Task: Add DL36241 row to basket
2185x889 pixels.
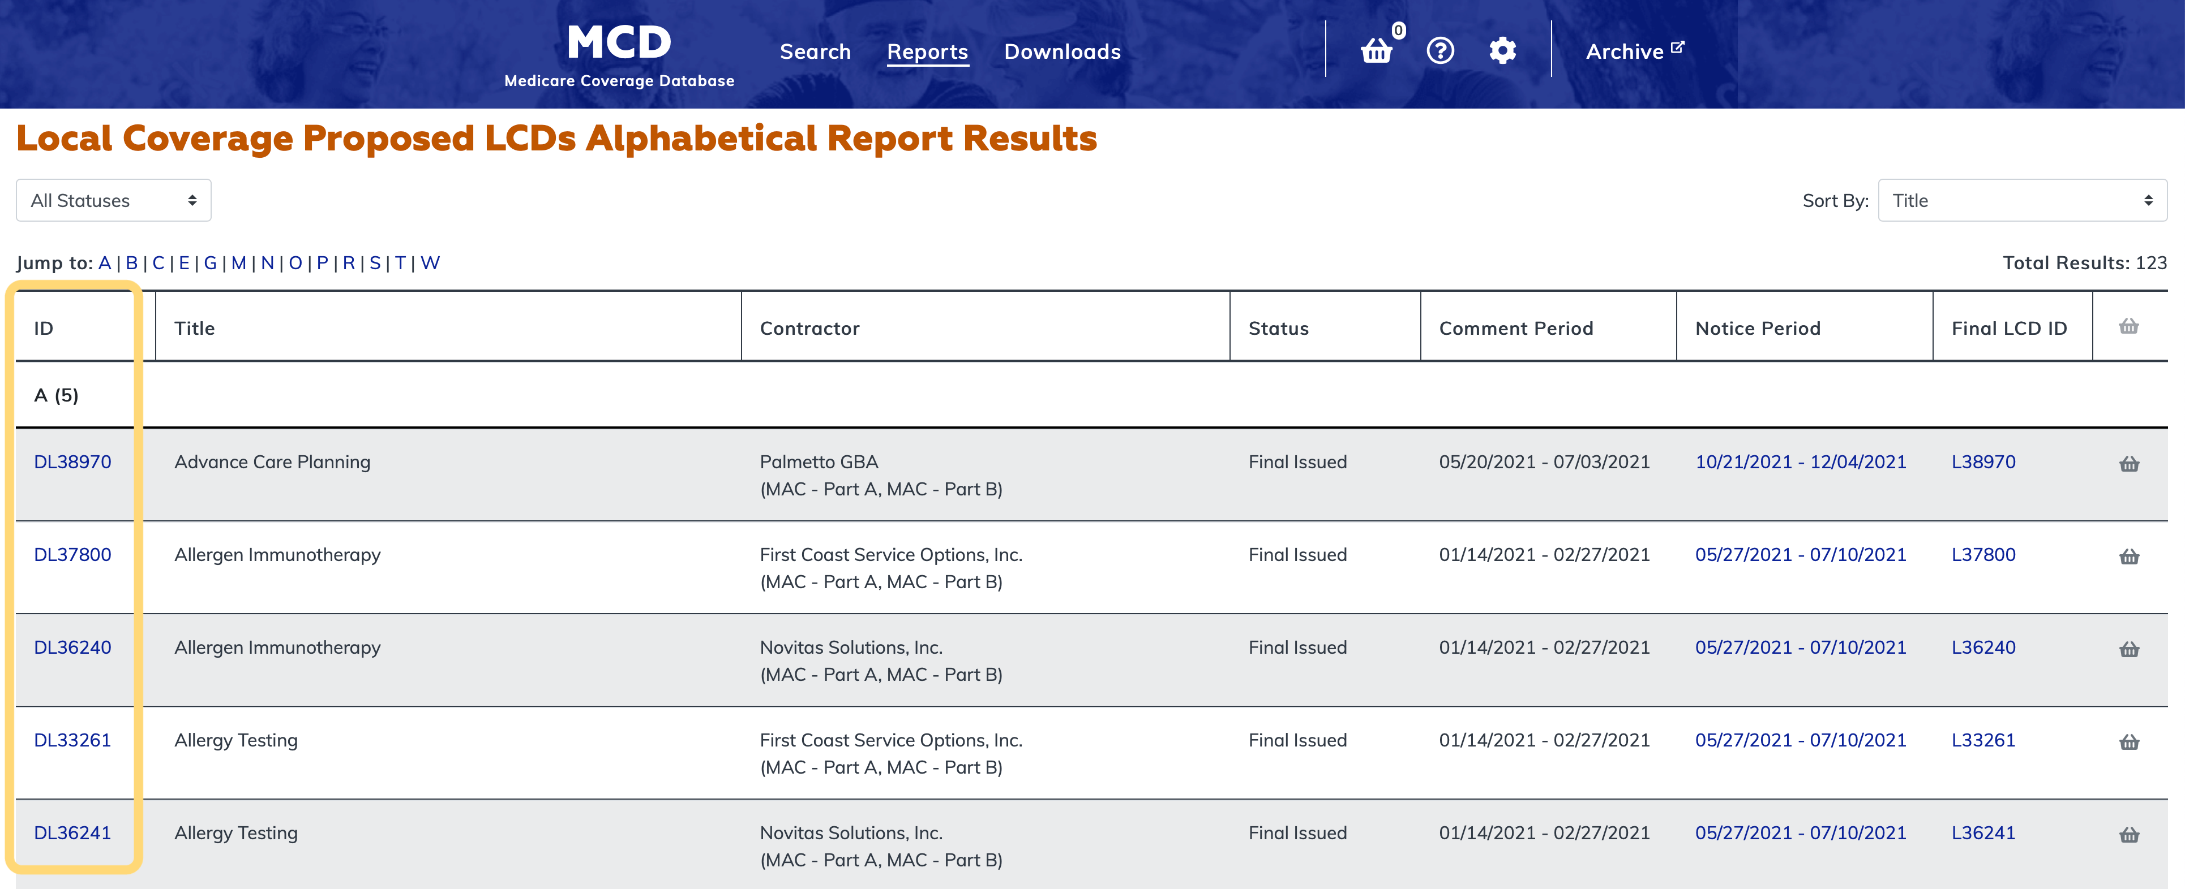Action: click(x=2128, y=835)
